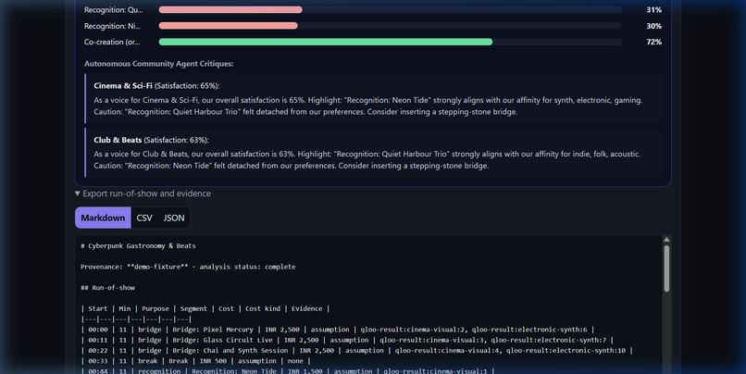Viewport: 746px width, 374px height.
Task: Click '# Cyberpunk Gastronomy & Beats' title line
Action: point(138,246)
